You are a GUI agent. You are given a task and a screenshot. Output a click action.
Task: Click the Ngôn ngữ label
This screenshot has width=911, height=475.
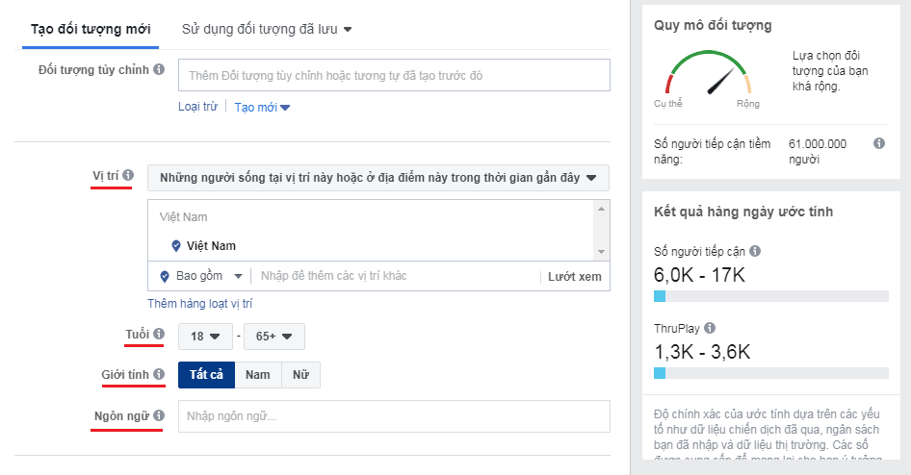[122, 415]
